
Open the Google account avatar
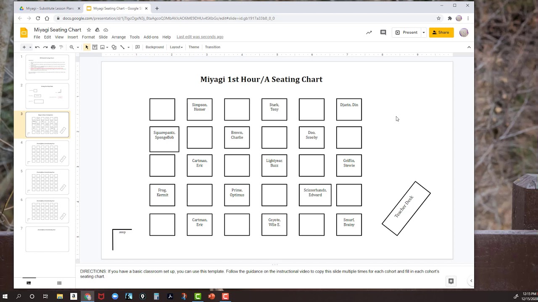pos(464,32)
